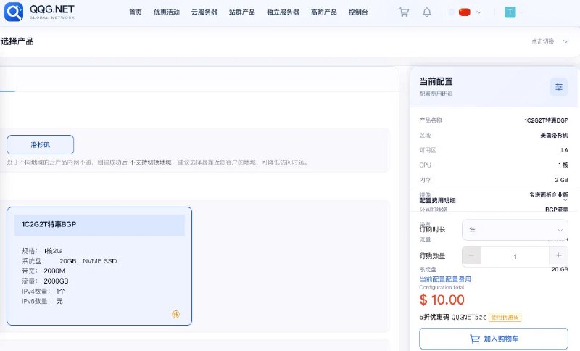
Task: Click 1C2G2T特惠BGP product name value in config
Action: [546, 120]
